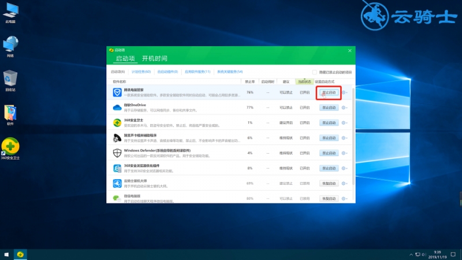Expand gear dropdown for 微信电脑版
The height and width of the screenshot is (260, 462).
point(344,199)
